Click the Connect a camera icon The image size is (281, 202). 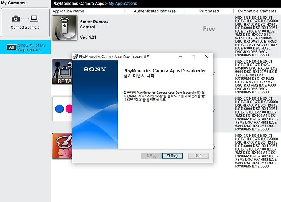[x=25, y=19]
